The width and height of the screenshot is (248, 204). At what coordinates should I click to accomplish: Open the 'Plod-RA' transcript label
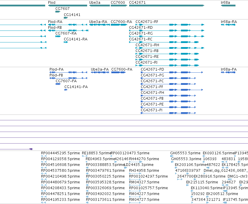[x=55, y=22]
